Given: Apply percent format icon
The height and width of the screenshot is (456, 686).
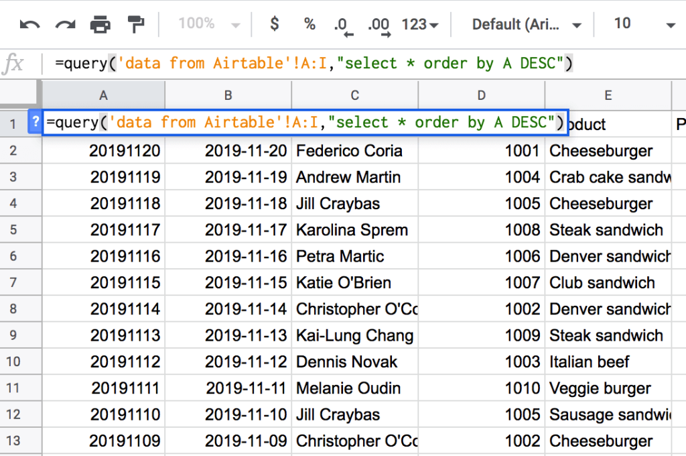Looking at the screenshot, I should point(309,25).
